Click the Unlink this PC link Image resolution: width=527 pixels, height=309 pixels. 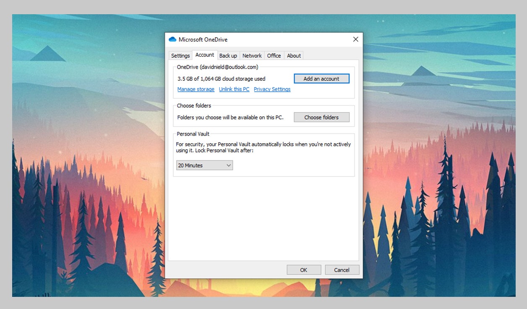[234, 89]
